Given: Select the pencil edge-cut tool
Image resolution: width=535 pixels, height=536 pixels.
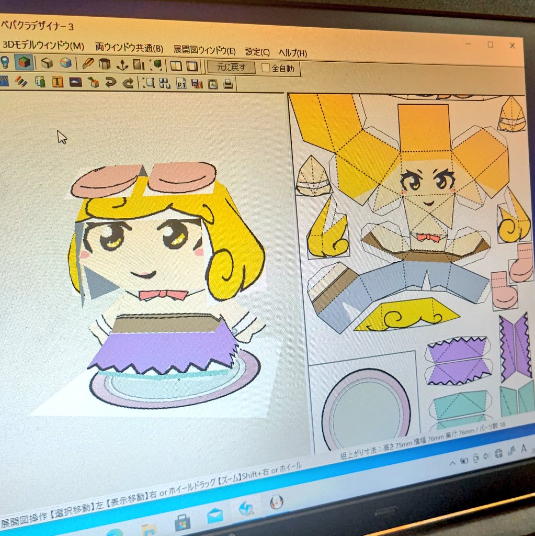Looking at the screenshot, I should (88, 63).
